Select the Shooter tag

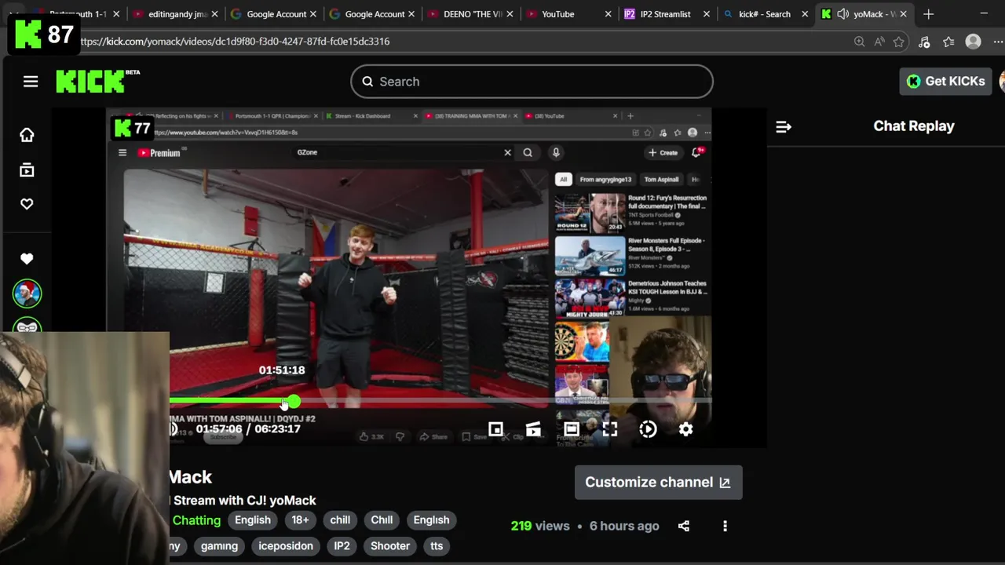[390, 546]
